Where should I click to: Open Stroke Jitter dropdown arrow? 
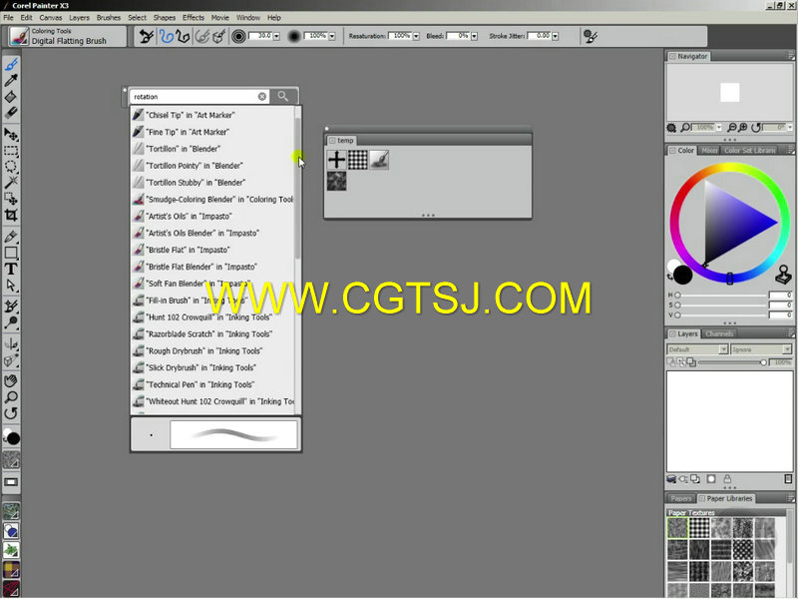pos(556,36)
